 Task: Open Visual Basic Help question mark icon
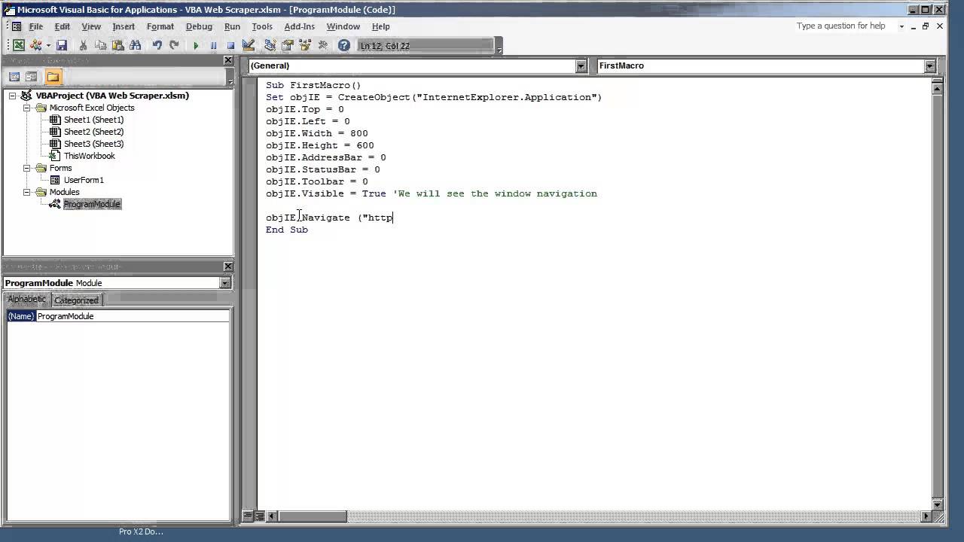click(344, 45)
